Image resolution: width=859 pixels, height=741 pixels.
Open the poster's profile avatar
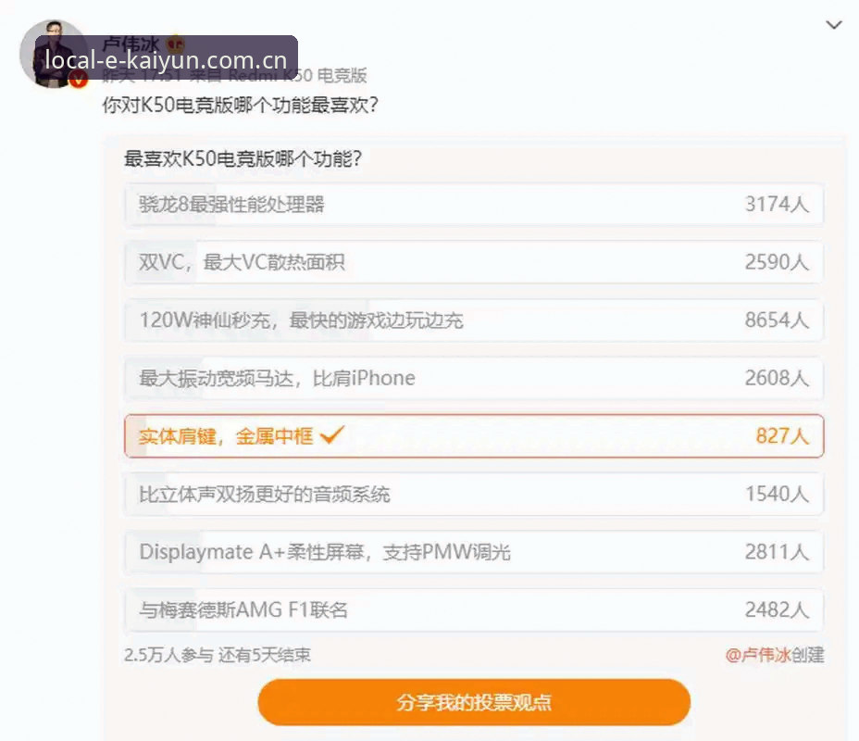click(x=54, y=54)
